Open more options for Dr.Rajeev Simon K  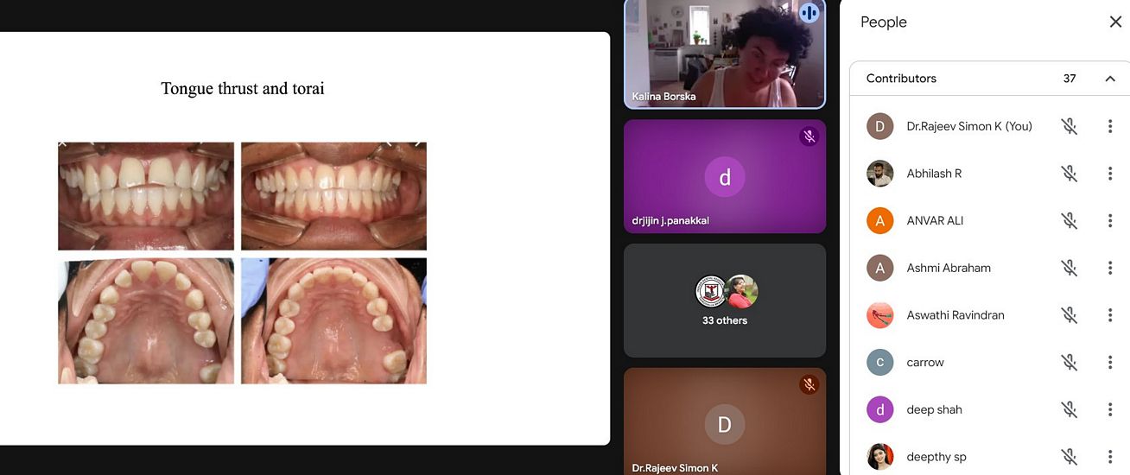click(1110, 126)
